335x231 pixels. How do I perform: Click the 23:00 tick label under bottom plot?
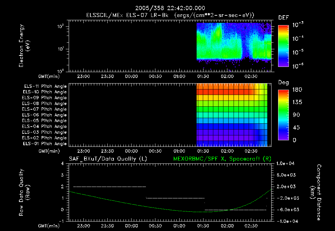[83, 226]
